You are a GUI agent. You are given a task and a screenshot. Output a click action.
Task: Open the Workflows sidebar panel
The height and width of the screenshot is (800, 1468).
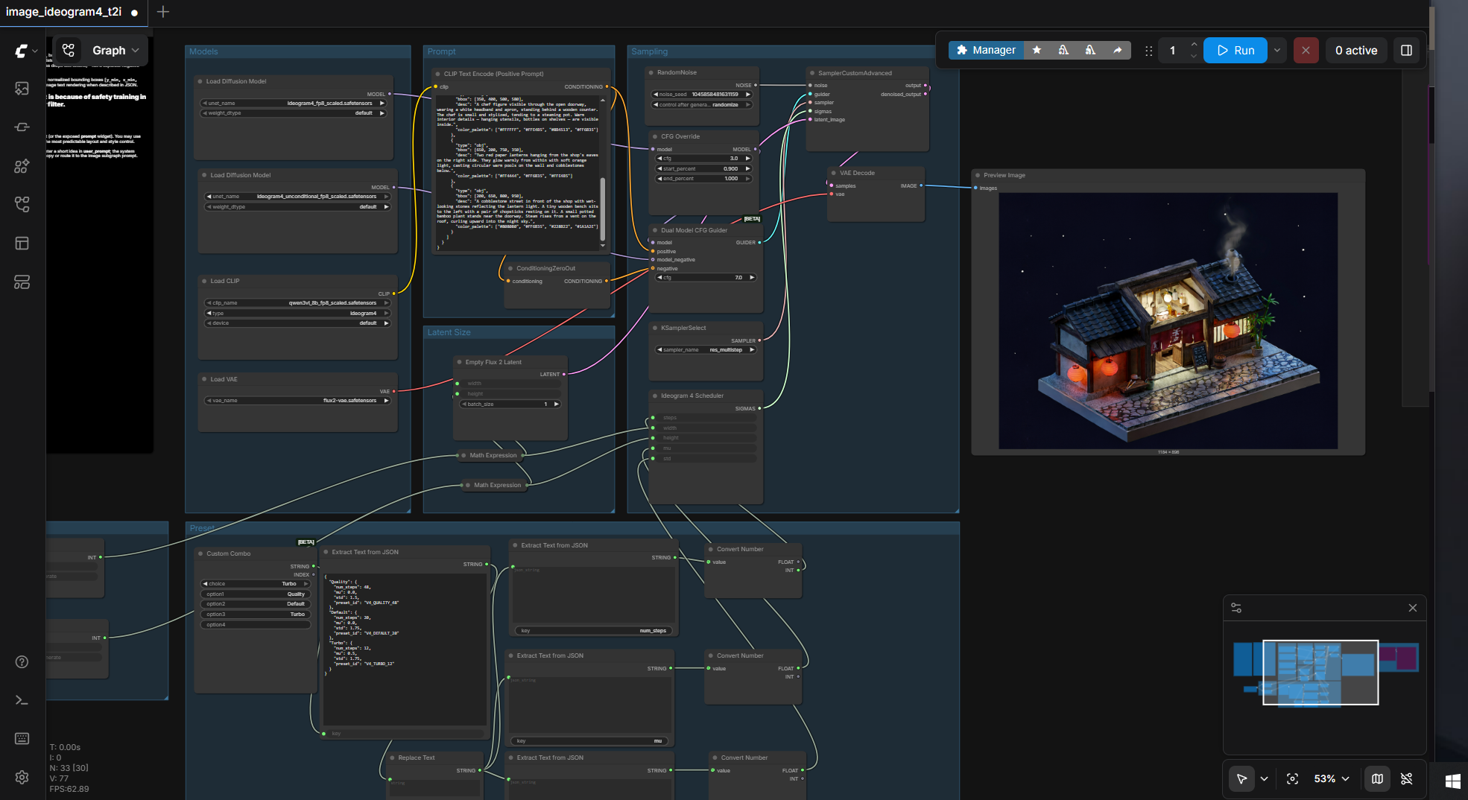click(x=22, y=204)
